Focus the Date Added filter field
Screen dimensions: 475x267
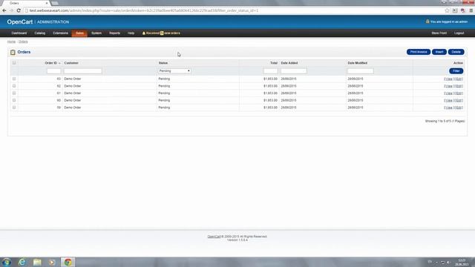293,71
